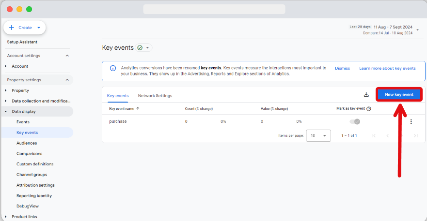
Task: Open the Create dropdown arrow
Action: [x=39, y=28]
